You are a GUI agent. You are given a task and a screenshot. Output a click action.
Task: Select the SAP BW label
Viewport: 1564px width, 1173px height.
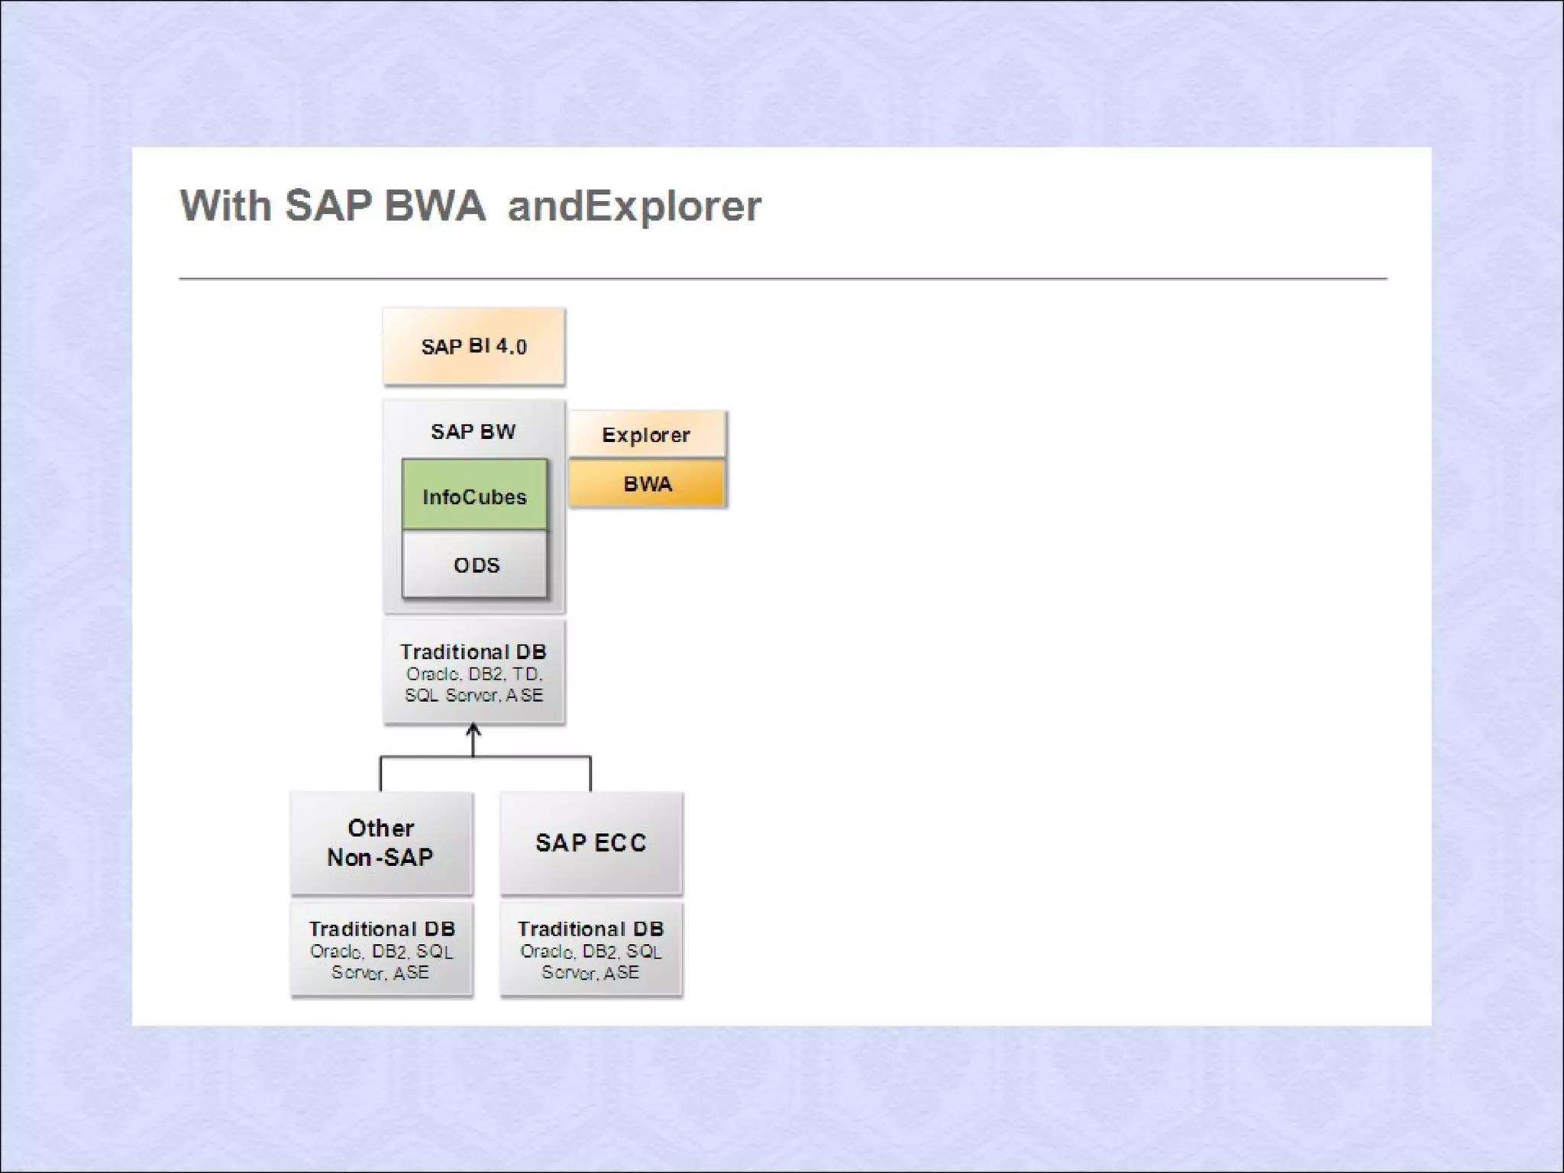473,431
